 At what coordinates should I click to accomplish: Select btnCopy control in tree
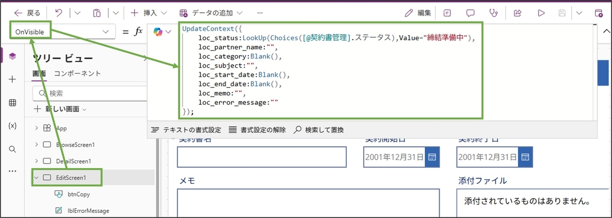79,194
